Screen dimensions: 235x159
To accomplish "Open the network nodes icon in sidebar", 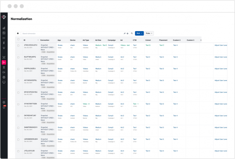I will tap(4, 57).
